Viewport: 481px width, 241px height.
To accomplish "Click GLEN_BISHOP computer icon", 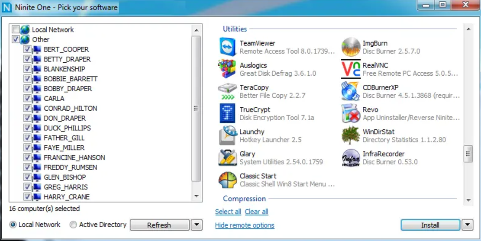I will coord(37,177).
